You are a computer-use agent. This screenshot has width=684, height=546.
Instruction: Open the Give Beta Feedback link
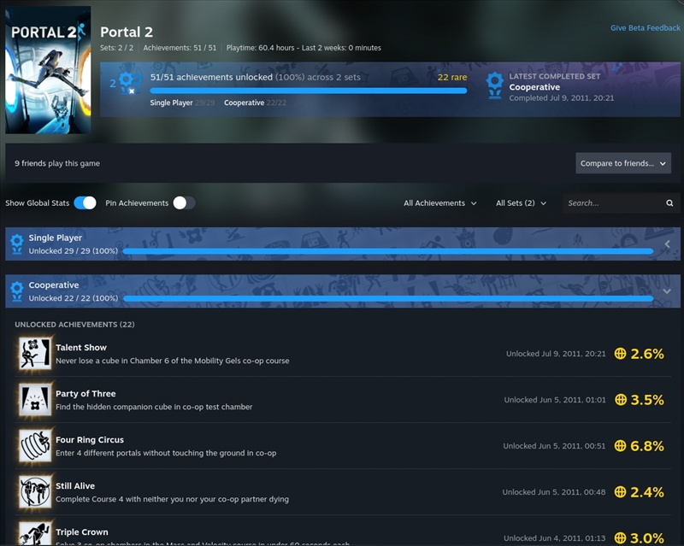[x=646, y=28]
